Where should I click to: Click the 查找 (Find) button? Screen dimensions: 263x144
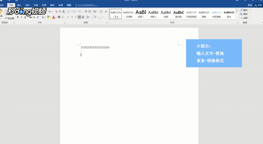(x=245, y=10)
